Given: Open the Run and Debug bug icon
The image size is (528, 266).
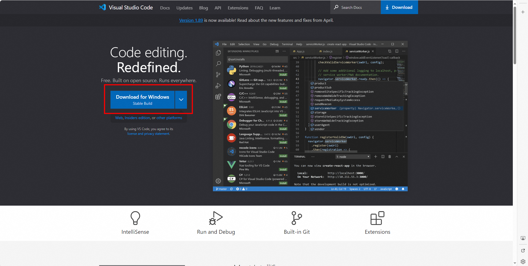Looking at the screenshot, I should pyautogui.click(x=216, y=218).
